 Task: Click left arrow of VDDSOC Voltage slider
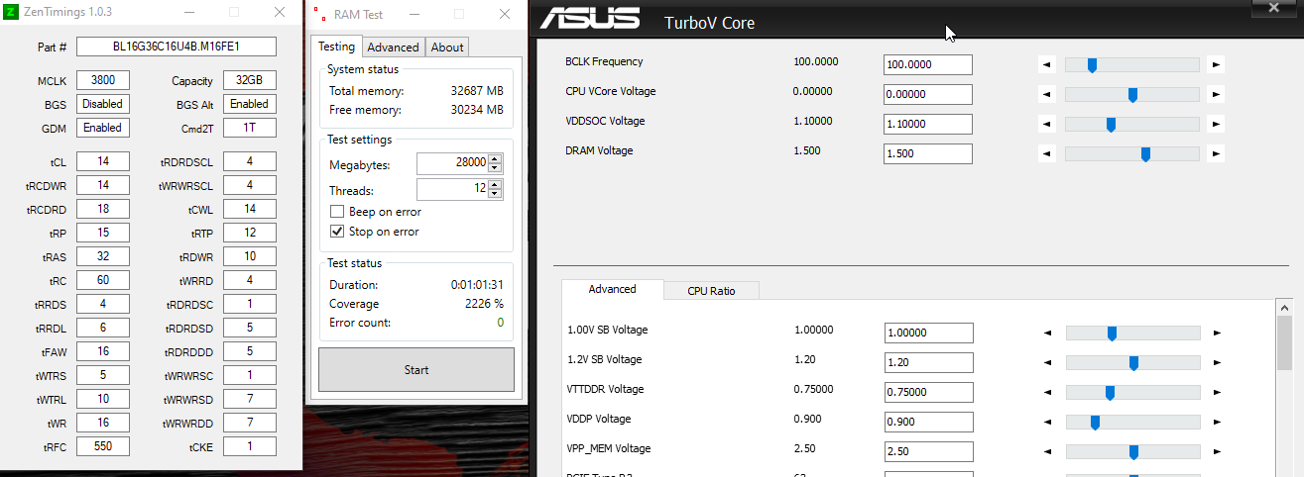coord(1047,125)
